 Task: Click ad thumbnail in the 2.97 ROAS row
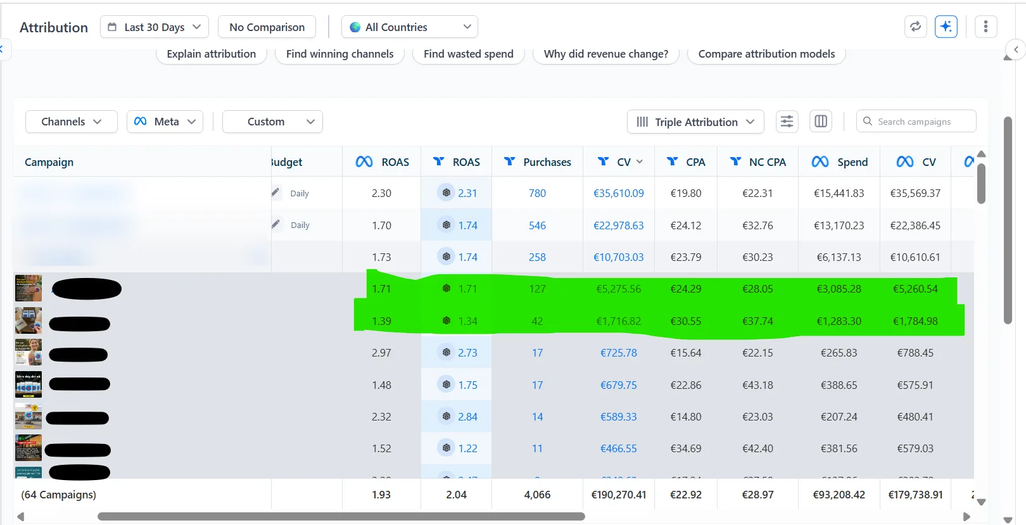coord(28,352)
